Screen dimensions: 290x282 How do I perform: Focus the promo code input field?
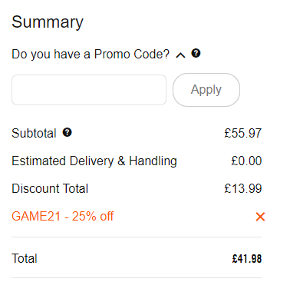coord(89,90)
